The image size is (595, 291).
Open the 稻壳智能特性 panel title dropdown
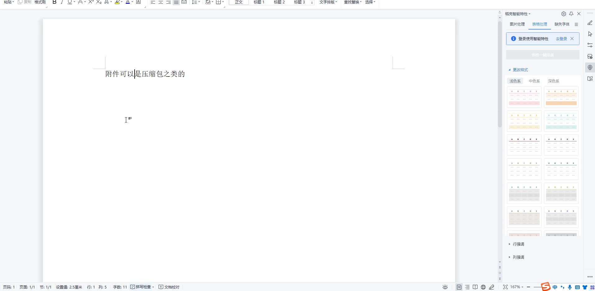point(518,14)
